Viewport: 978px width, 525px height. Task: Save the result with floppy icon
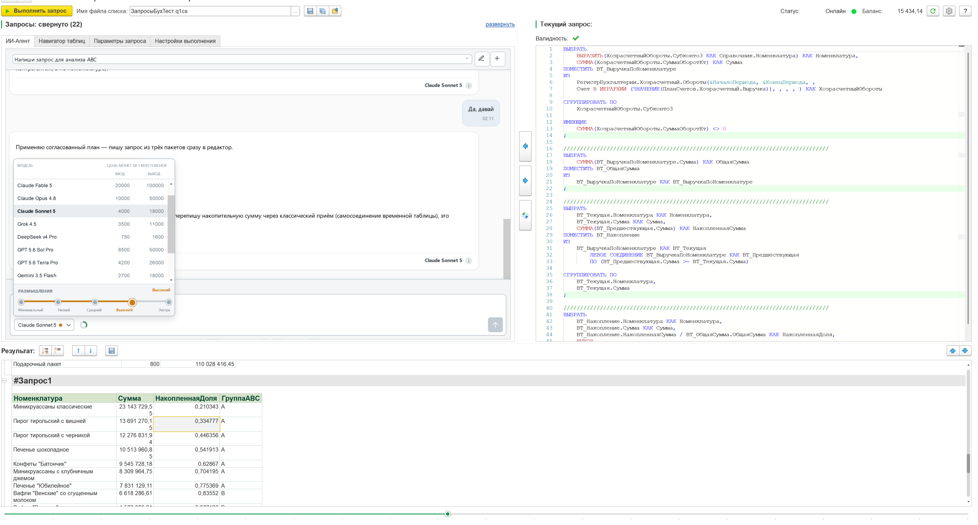112,351
